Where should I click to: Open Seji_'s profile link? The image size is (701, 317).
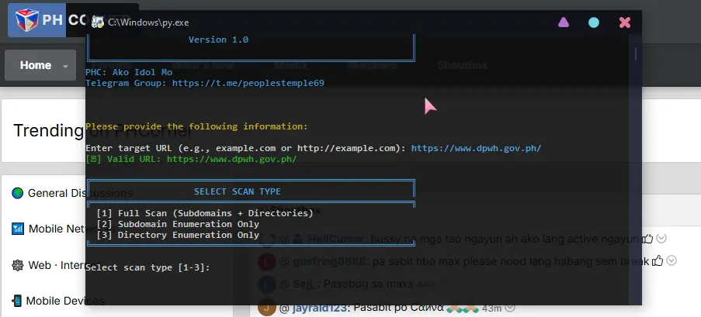[x=306, y=284]
